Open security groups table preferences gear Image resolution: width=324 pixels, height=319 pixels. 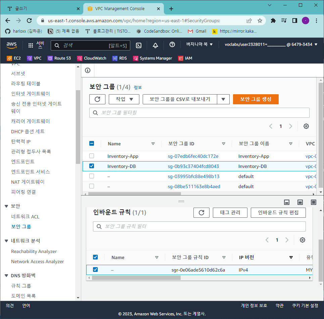point(306,126)
